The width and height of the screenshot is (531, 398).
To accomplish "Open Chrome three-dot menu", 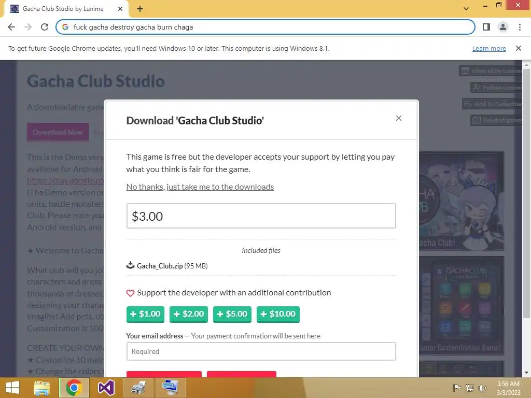I will click(520, 27).
